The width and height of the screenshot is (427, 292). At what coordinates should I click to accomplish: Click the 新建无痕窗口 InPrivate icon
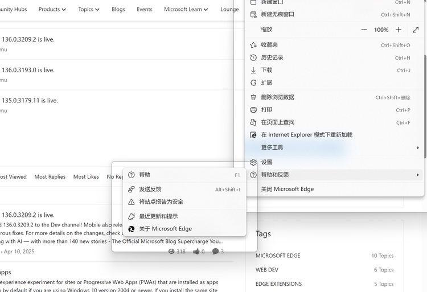(x=253, y=14)
